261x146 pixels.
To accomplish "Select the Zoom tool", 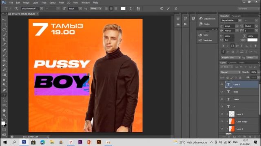I will coord(4,115).
